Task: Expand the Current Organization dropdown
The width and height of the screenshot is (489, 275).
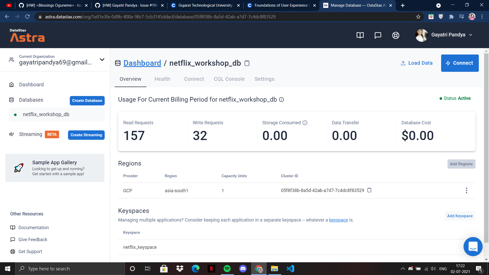Action: [102, 60]
